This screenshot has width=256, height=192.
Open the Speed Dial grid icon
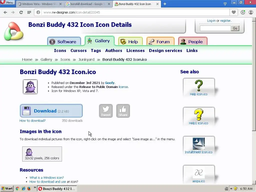29,12
